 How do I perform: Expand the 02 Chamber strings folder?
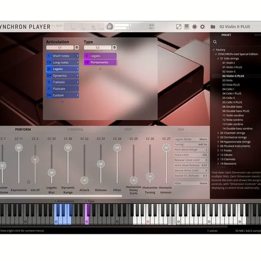[218, 133]
